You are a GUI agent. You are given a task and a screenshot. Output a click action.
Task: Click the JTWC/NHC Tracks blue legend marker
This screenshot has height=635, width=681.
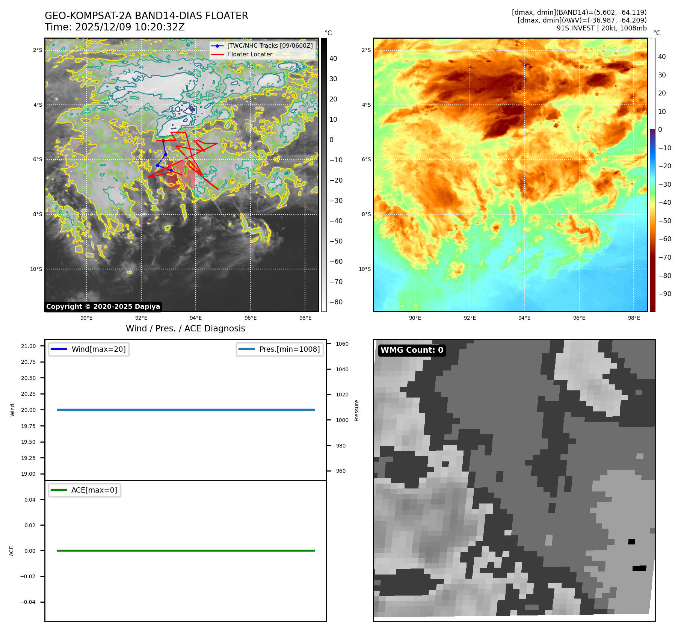[x=217, y=46]
